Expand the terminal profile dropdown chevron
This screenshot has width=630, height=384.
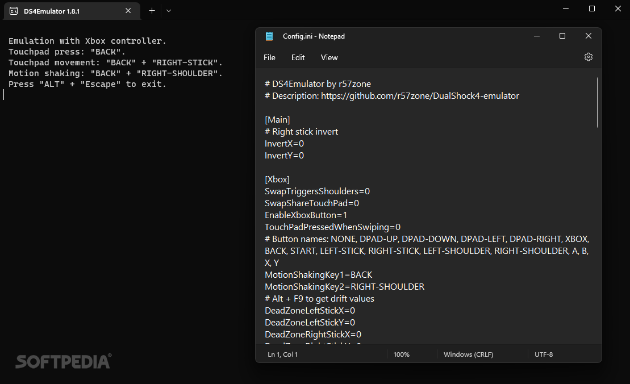pos(169,11)
